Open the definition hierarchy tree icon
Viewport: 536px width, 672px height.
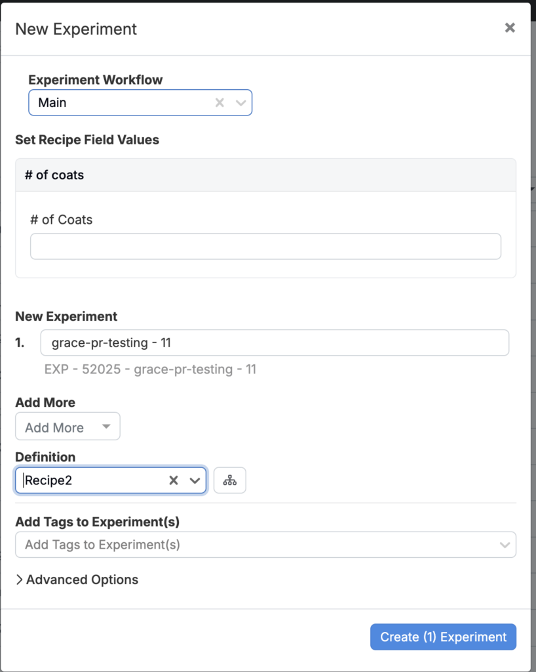click(x=230, y=480)
